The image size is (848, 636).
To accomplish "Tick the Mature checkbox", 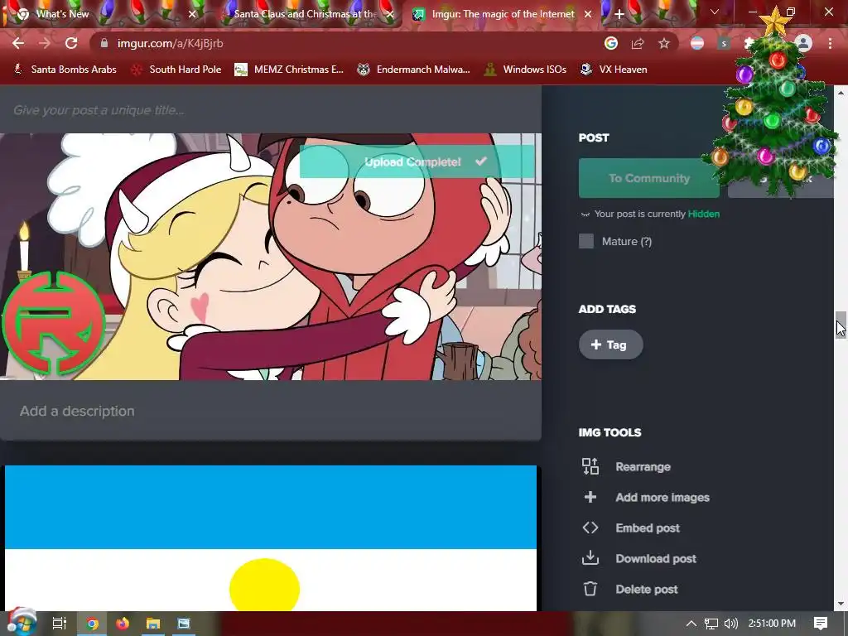I will (586, 241).
